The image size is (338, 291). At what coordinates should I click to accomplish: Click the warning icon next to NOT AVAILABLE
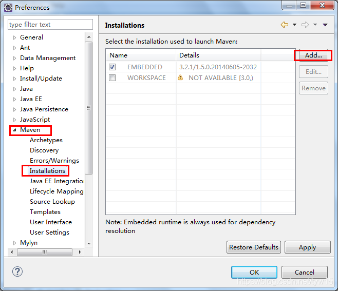tap(180, 77)
